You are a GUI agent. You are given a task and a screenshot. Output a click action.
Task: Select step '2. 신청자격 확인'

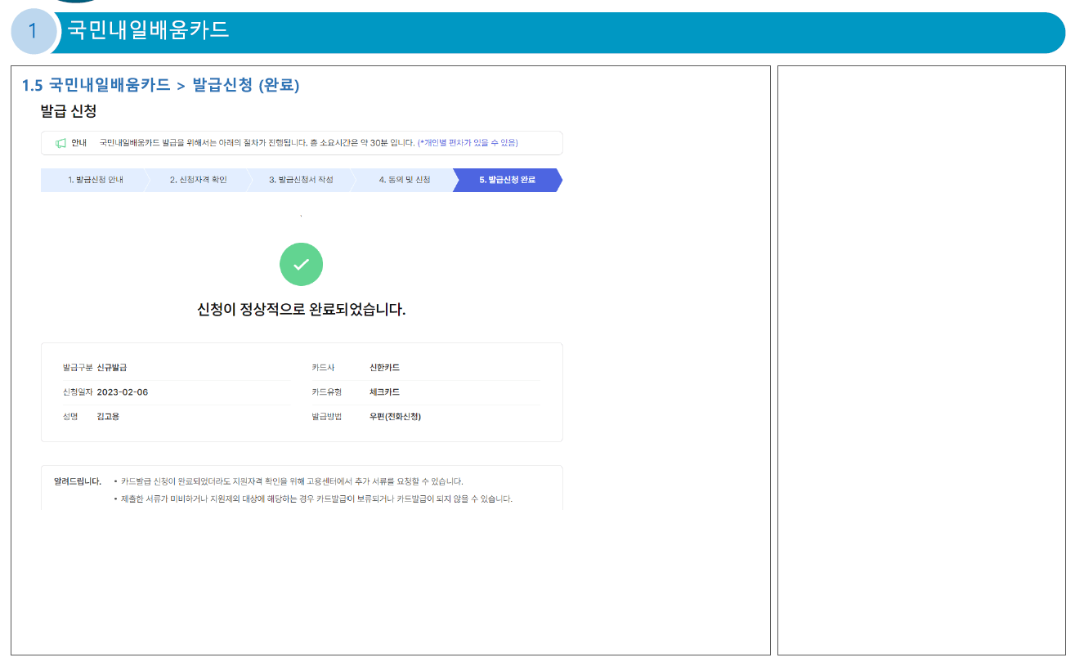[x=199, y=180]
